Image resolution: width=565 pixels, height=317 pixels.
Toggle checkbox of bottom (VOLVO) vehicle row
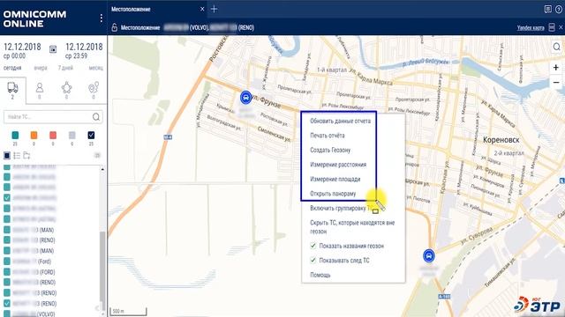pyautogui.click(x=7, y=313)
